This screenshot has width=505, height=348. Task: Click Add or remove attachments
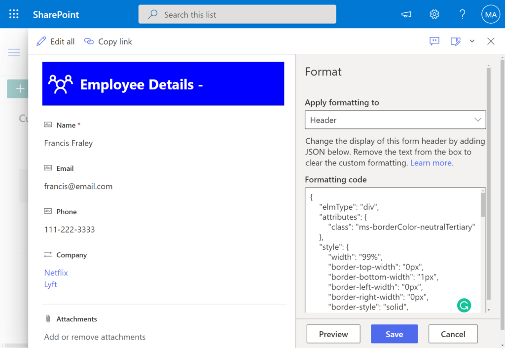[x=95, y=337]
